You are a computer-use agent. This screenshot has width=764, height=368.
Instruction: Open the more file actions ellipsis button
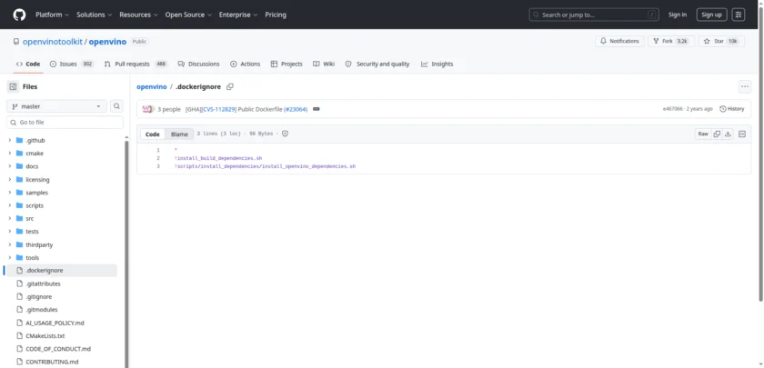point(745,86)
